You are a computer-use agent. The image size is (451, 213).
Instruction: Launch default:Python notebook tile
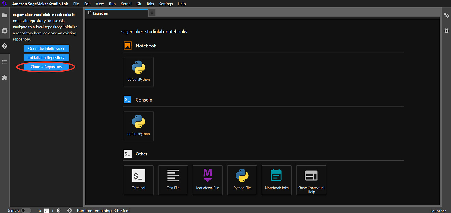138,72
